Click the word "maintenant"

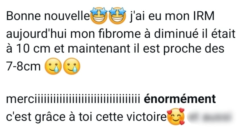[99, 49]
